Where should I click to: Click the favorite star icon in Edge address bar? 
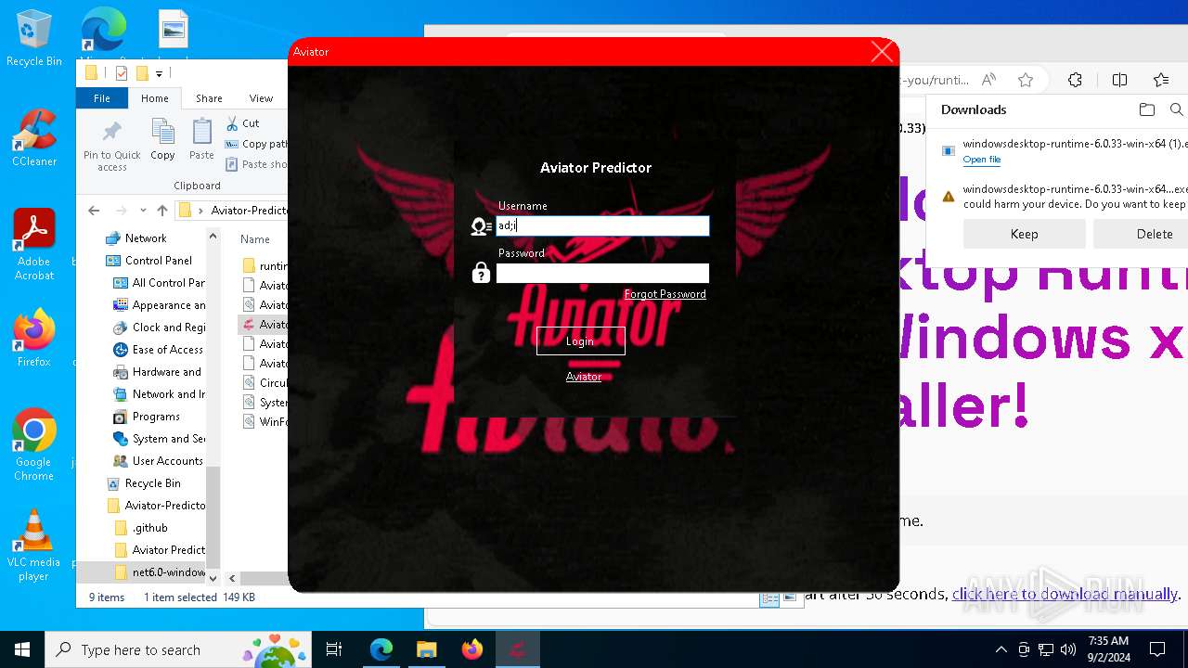pyautogui.click(x=1026, y=80)
